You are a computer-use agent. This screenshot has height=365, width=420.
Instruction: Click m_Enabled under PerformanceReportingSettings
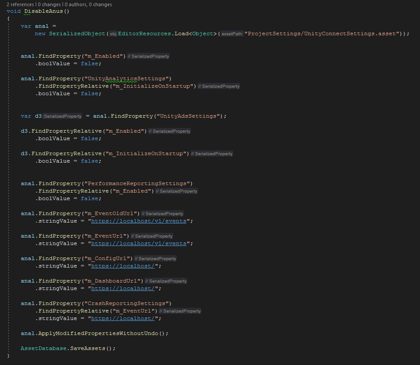132,191
